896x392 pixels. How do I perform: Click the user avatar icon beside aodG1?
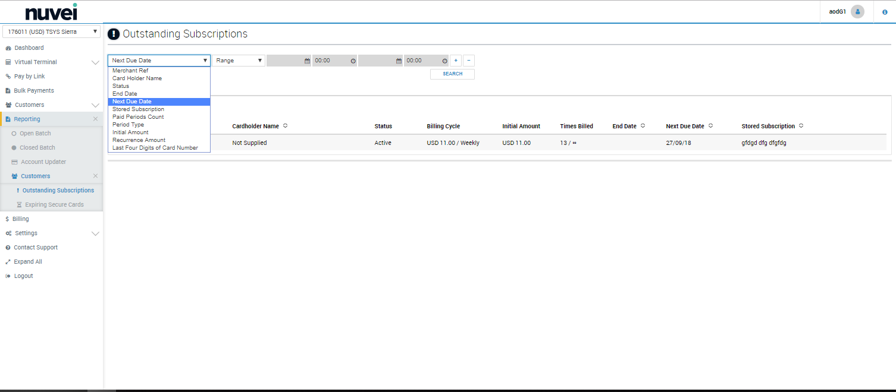pyautogui.click(x=857, y=11)
